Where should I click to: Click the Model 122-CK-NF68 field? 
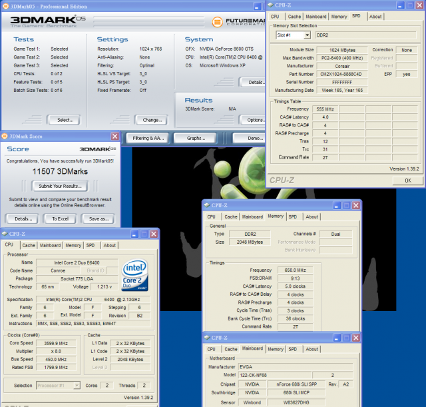coord(275,375)
